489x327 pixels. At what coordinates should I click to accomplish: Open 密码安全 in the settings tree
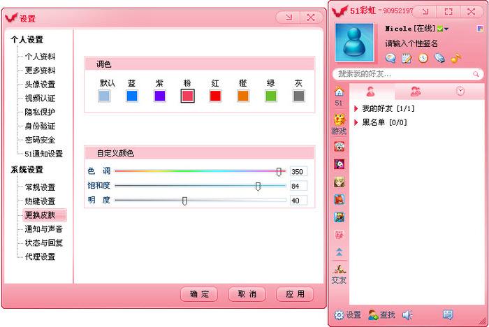tap(41, 140)
